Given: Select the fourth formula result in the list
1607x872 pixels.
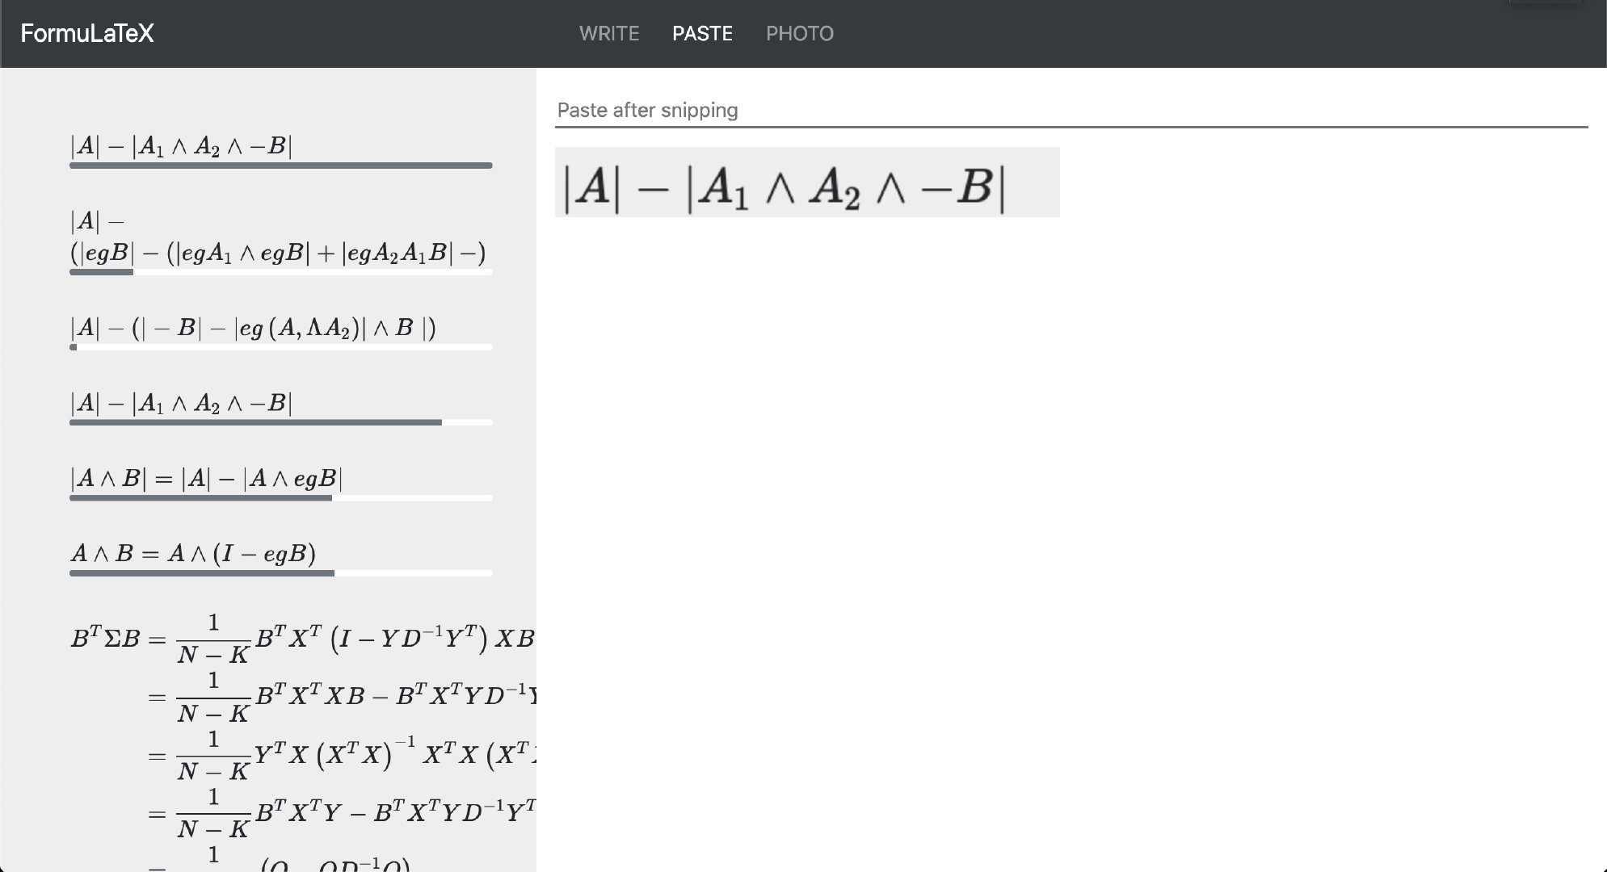Looking at the screenshot, I should click(x=181, y=403).
